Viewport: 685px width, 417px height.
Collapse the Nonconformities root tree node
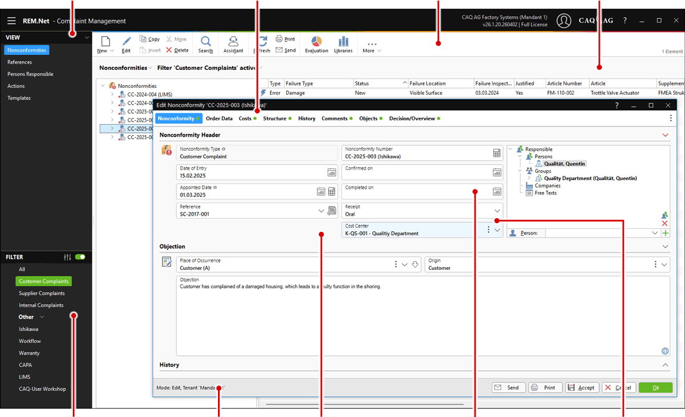click(103, 85)
